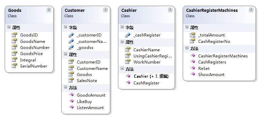The image size is (264, 127).
Task: Click the _customerID field icon
Action: [71, 35]
